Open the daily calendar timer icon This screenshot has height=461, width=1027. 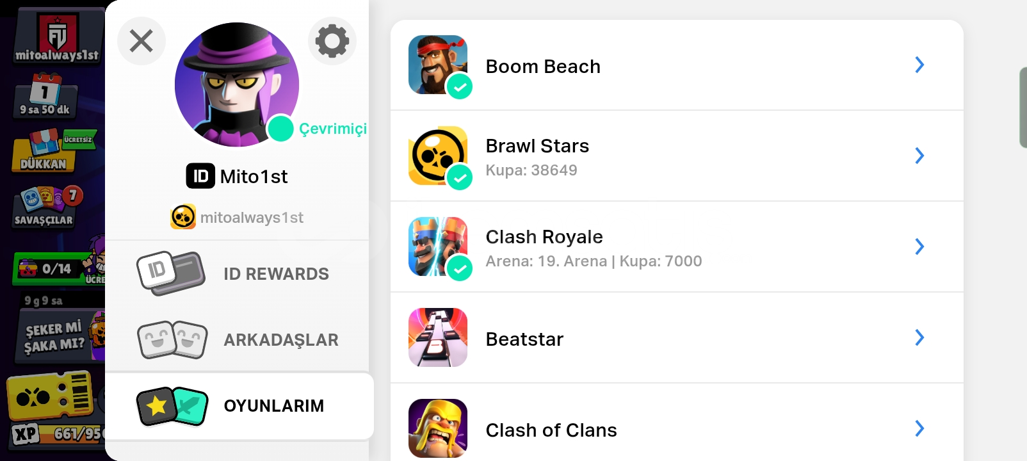pos(45,96)
